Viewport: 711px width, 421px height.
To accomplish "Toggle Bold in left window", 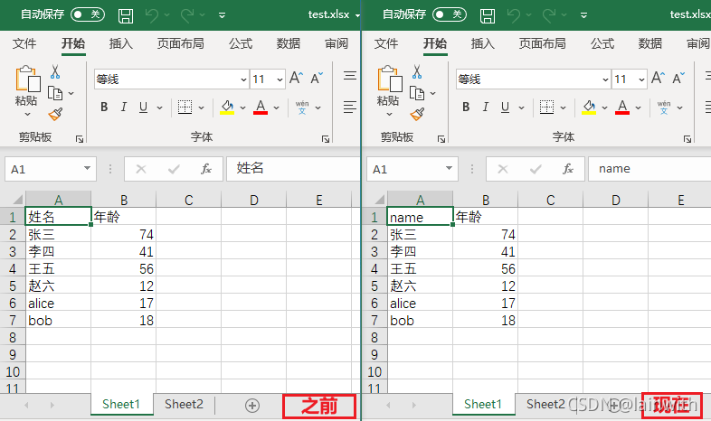I will pyautogui.click(x=104, y=107).
